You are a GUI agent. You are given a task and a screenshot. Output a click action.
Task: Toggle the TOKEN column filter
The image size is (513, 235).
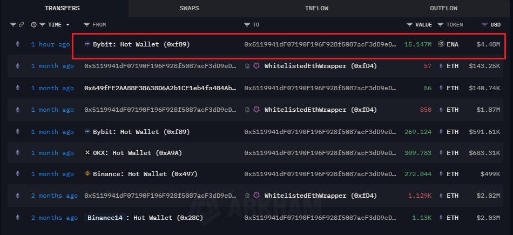[x=441, y=25]
